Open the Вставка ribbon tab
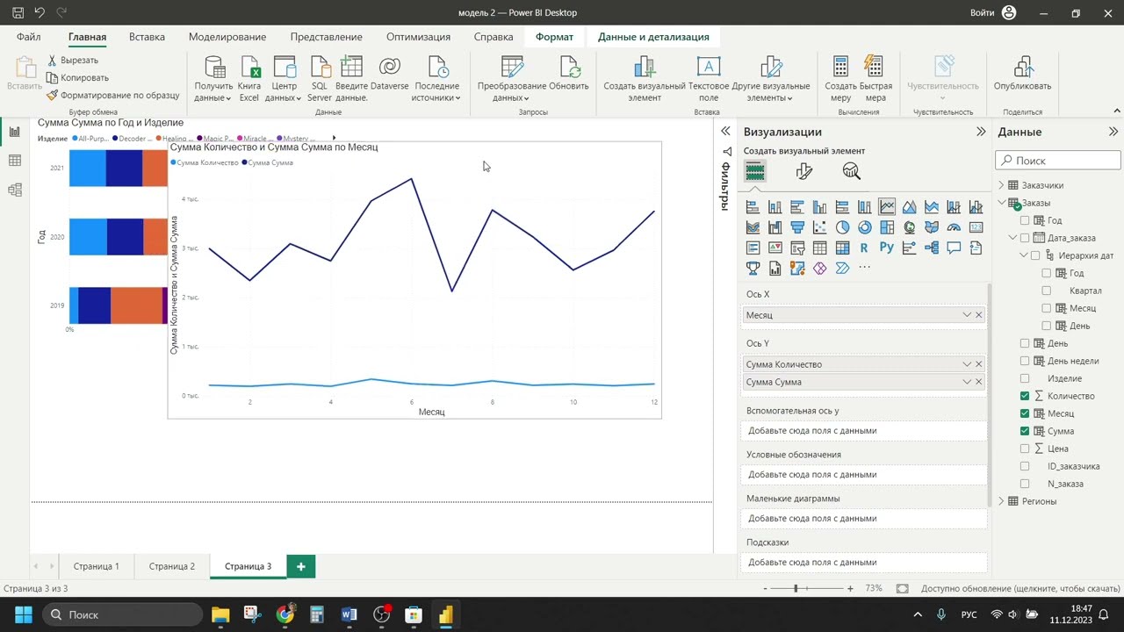1124x632 pixels. click(147, 37)
